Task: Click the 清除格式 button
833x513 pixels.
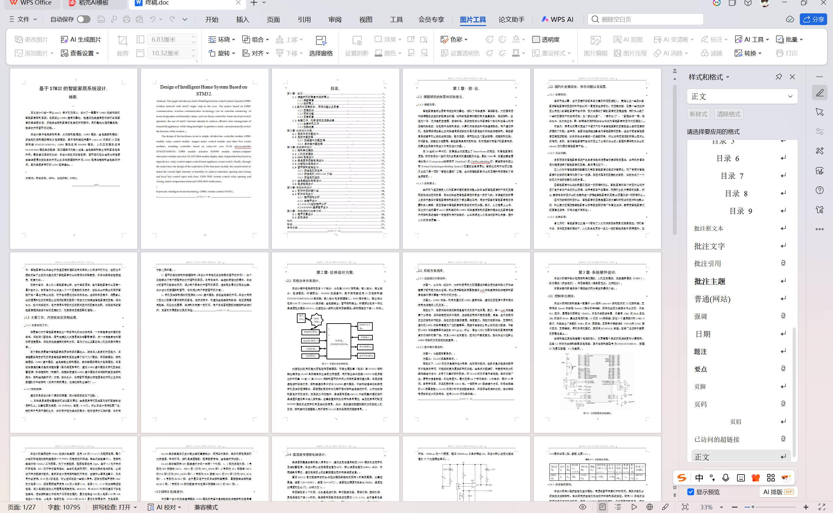Action: (x=728, y=114)
